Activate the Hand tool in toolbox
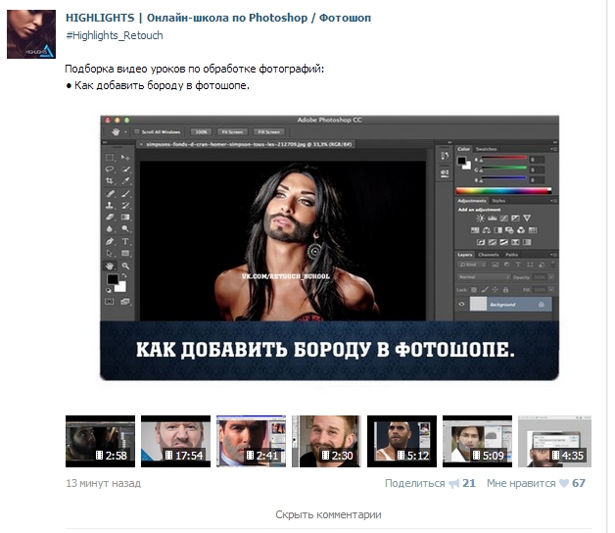This screenshot has height=533, width=615. (109, 266)
